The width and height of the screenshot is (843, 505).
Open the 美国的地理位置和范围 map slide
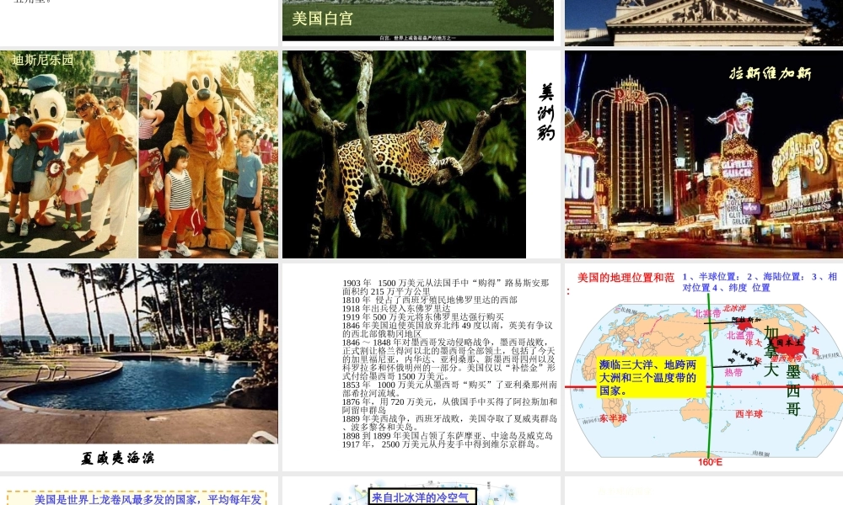[704, 367]
